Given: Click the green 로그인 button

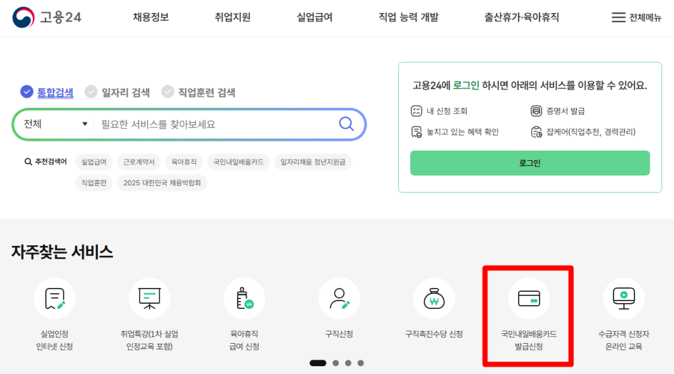Looking at the screenshot, I should [x=530, y=163].
